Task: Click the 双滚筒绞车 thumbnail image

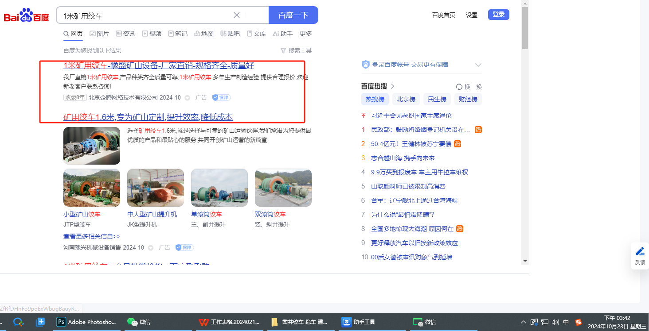Action: tap(283, 188)
